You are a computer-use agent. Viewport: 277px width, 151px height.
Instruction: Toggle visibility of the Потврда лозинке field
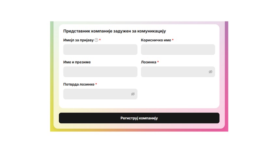pyautogui.click(x=133, y=94)
